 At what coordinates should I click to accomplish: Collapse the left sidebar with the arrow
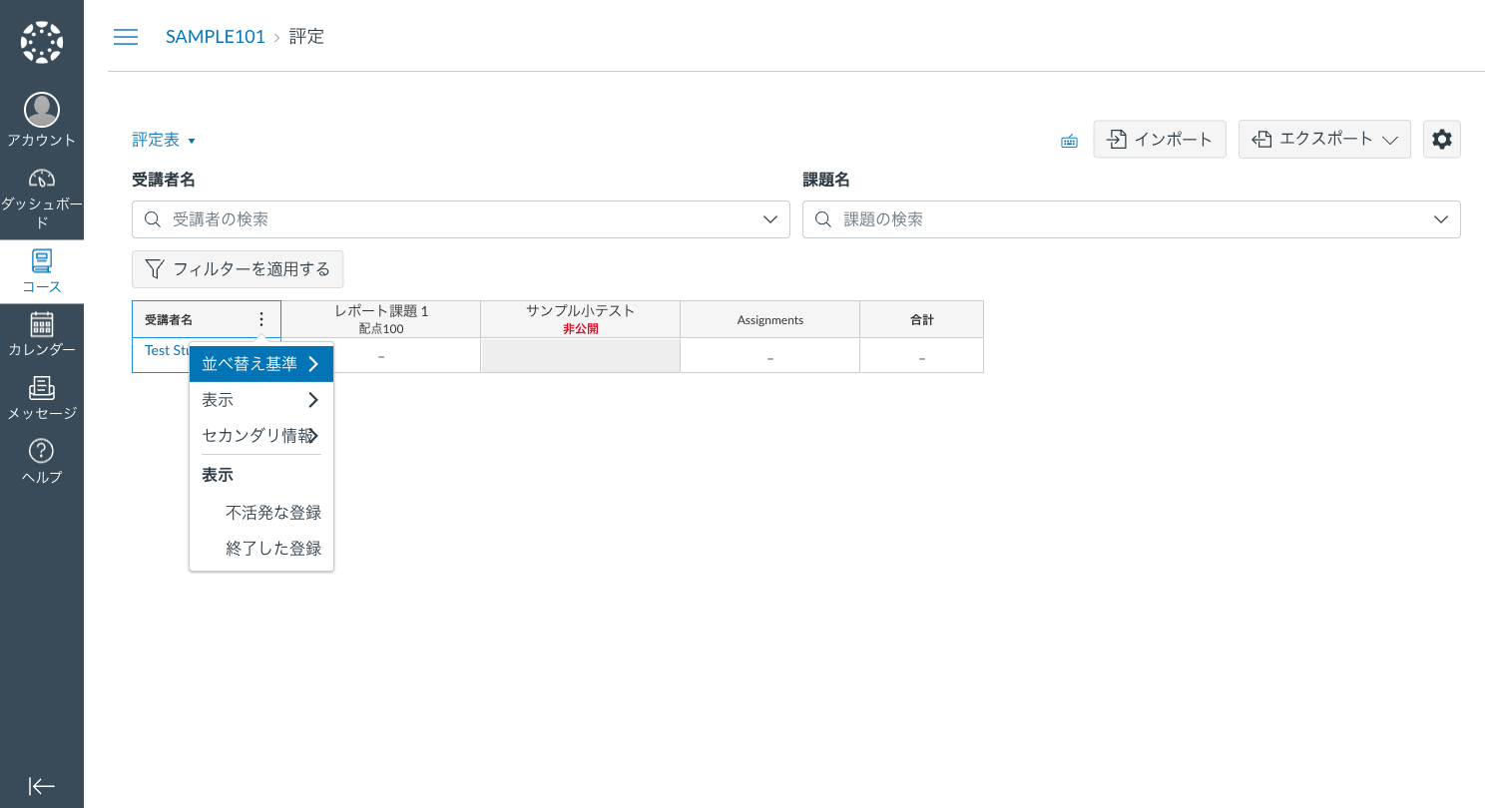[x=41, y=786]
